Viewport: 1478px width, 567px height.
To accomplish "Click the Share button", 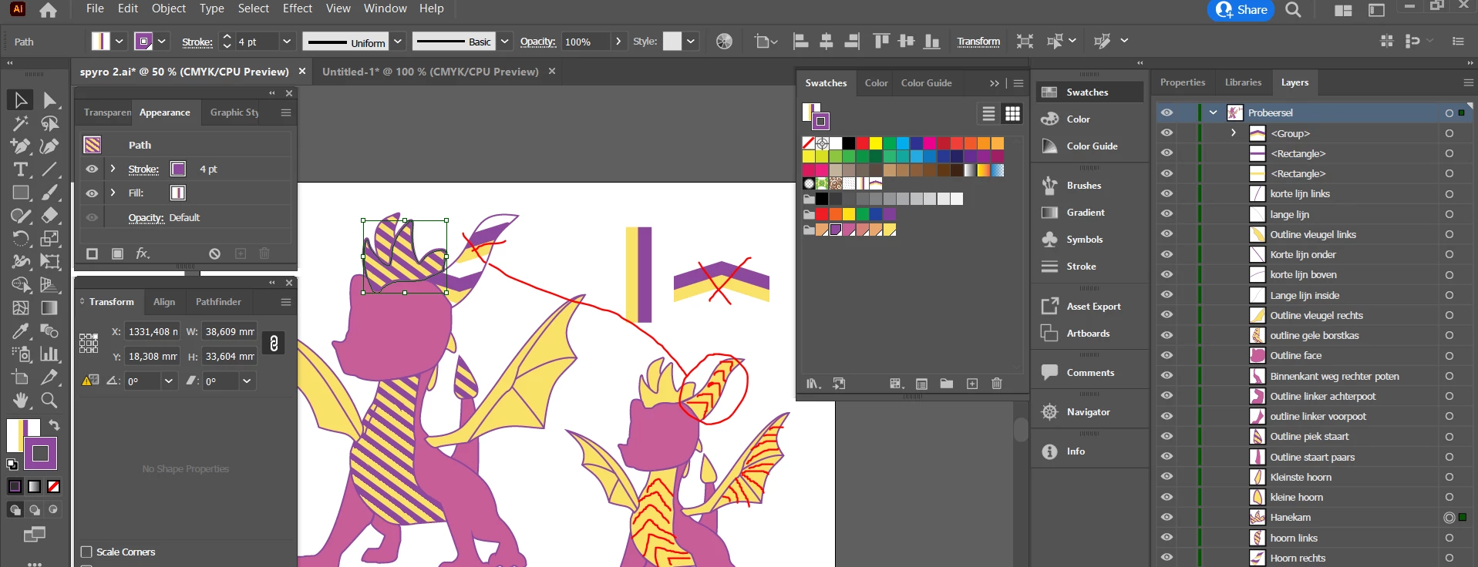I will 1241,10.
